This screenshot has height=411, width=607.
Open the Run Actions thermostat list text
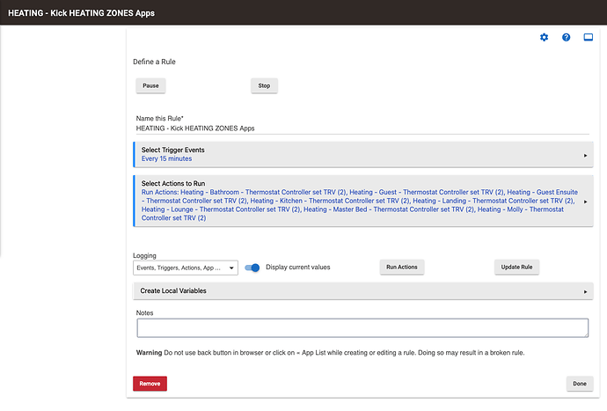[x=359, y=205]
